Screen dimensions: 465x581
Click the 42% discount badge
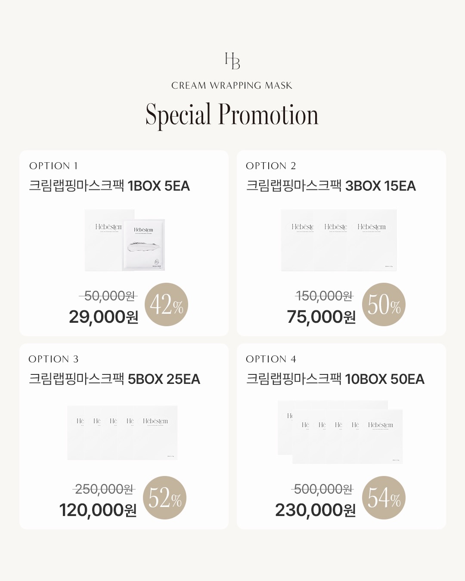click(x=167, y=304)
